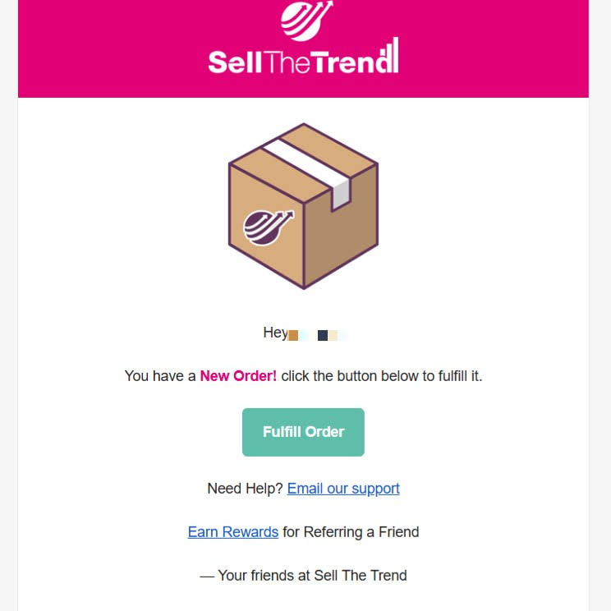Click the blurred recipient name after Hey

pos(318,335)
